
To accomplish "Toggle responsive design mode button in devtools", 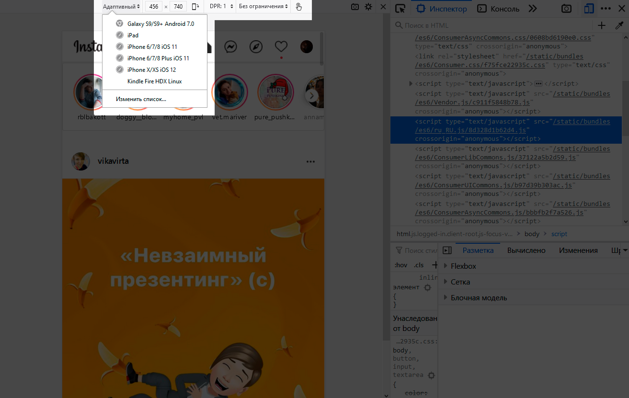I will (x=589, y=9).
